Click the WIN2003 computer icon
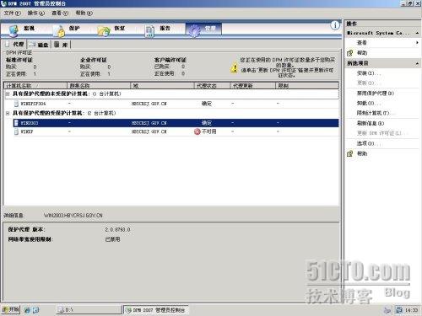This screenshot has width=422, height=316. [16, 123]
